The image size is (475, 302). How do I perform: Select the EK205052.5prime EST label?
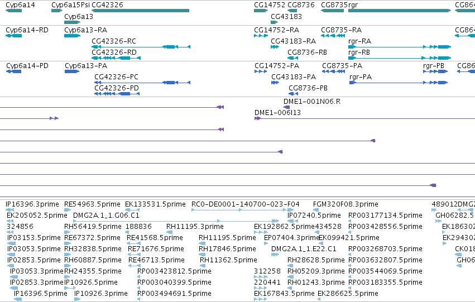(37, 215)
